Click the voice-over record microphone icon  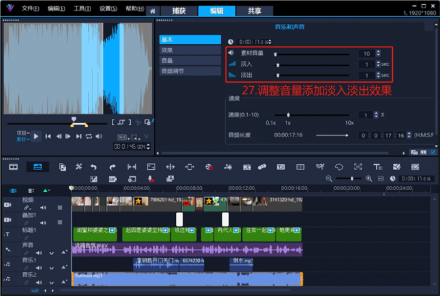pos(150,179)
